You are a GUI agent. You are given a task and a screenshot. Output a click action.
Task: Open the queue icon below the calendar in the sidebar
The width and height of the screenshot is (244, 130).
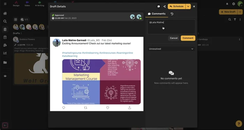[5, 45]
